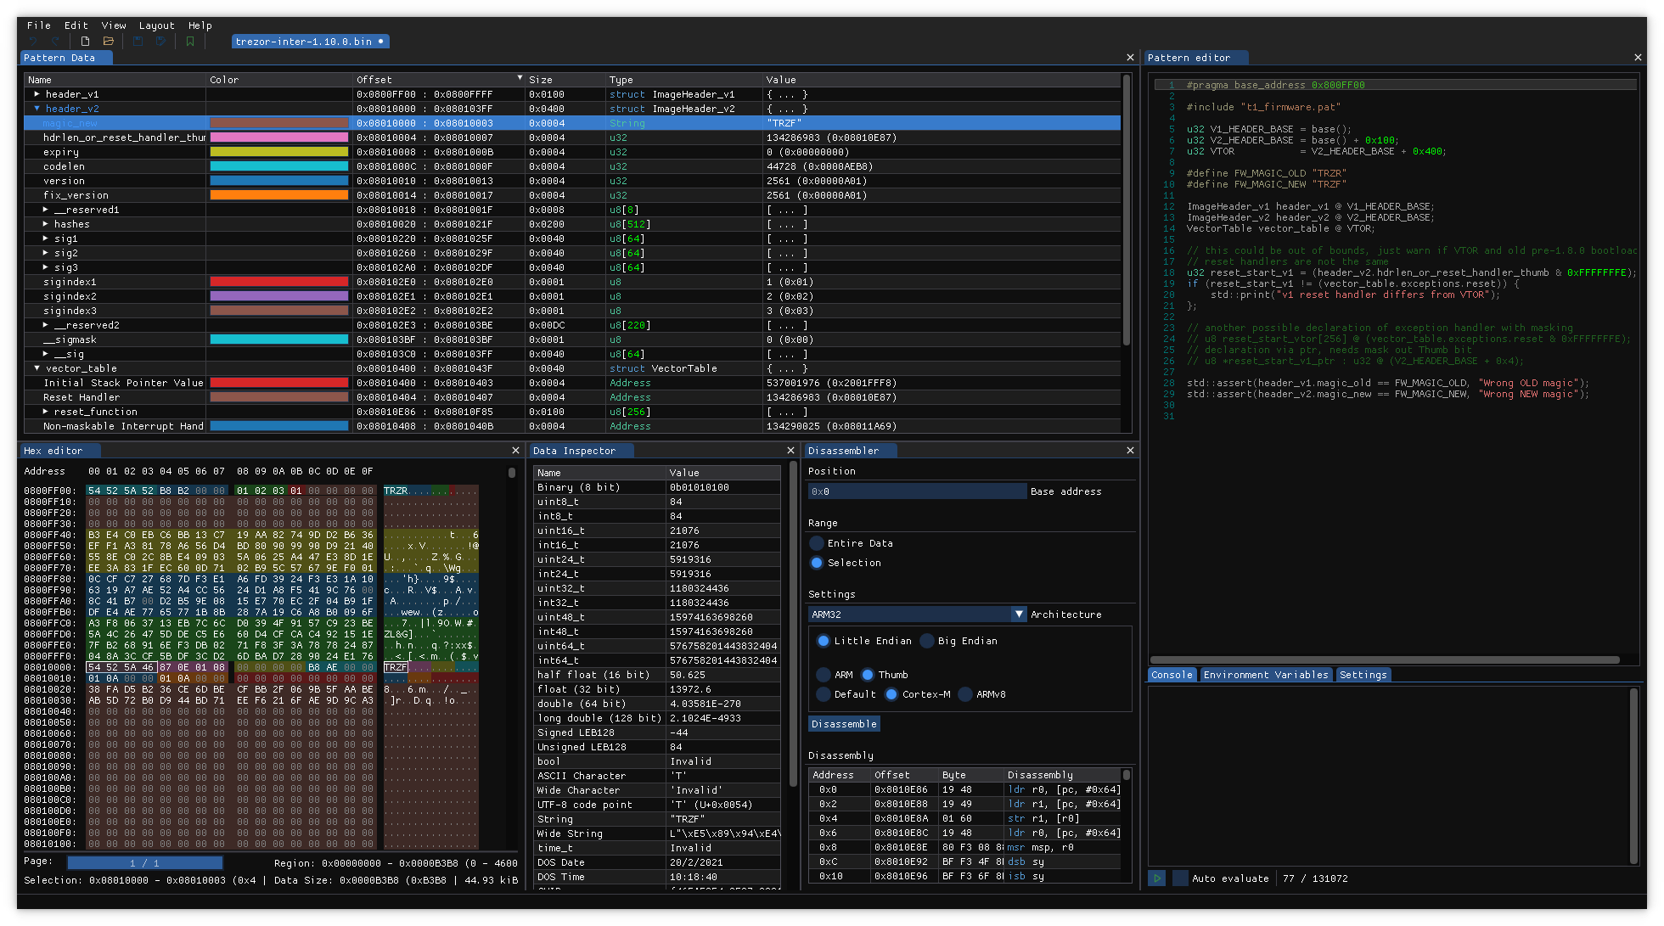Screen dimensions: 1664x926
Task: Sort pattern data by Size column
Action: pos(565,80)
